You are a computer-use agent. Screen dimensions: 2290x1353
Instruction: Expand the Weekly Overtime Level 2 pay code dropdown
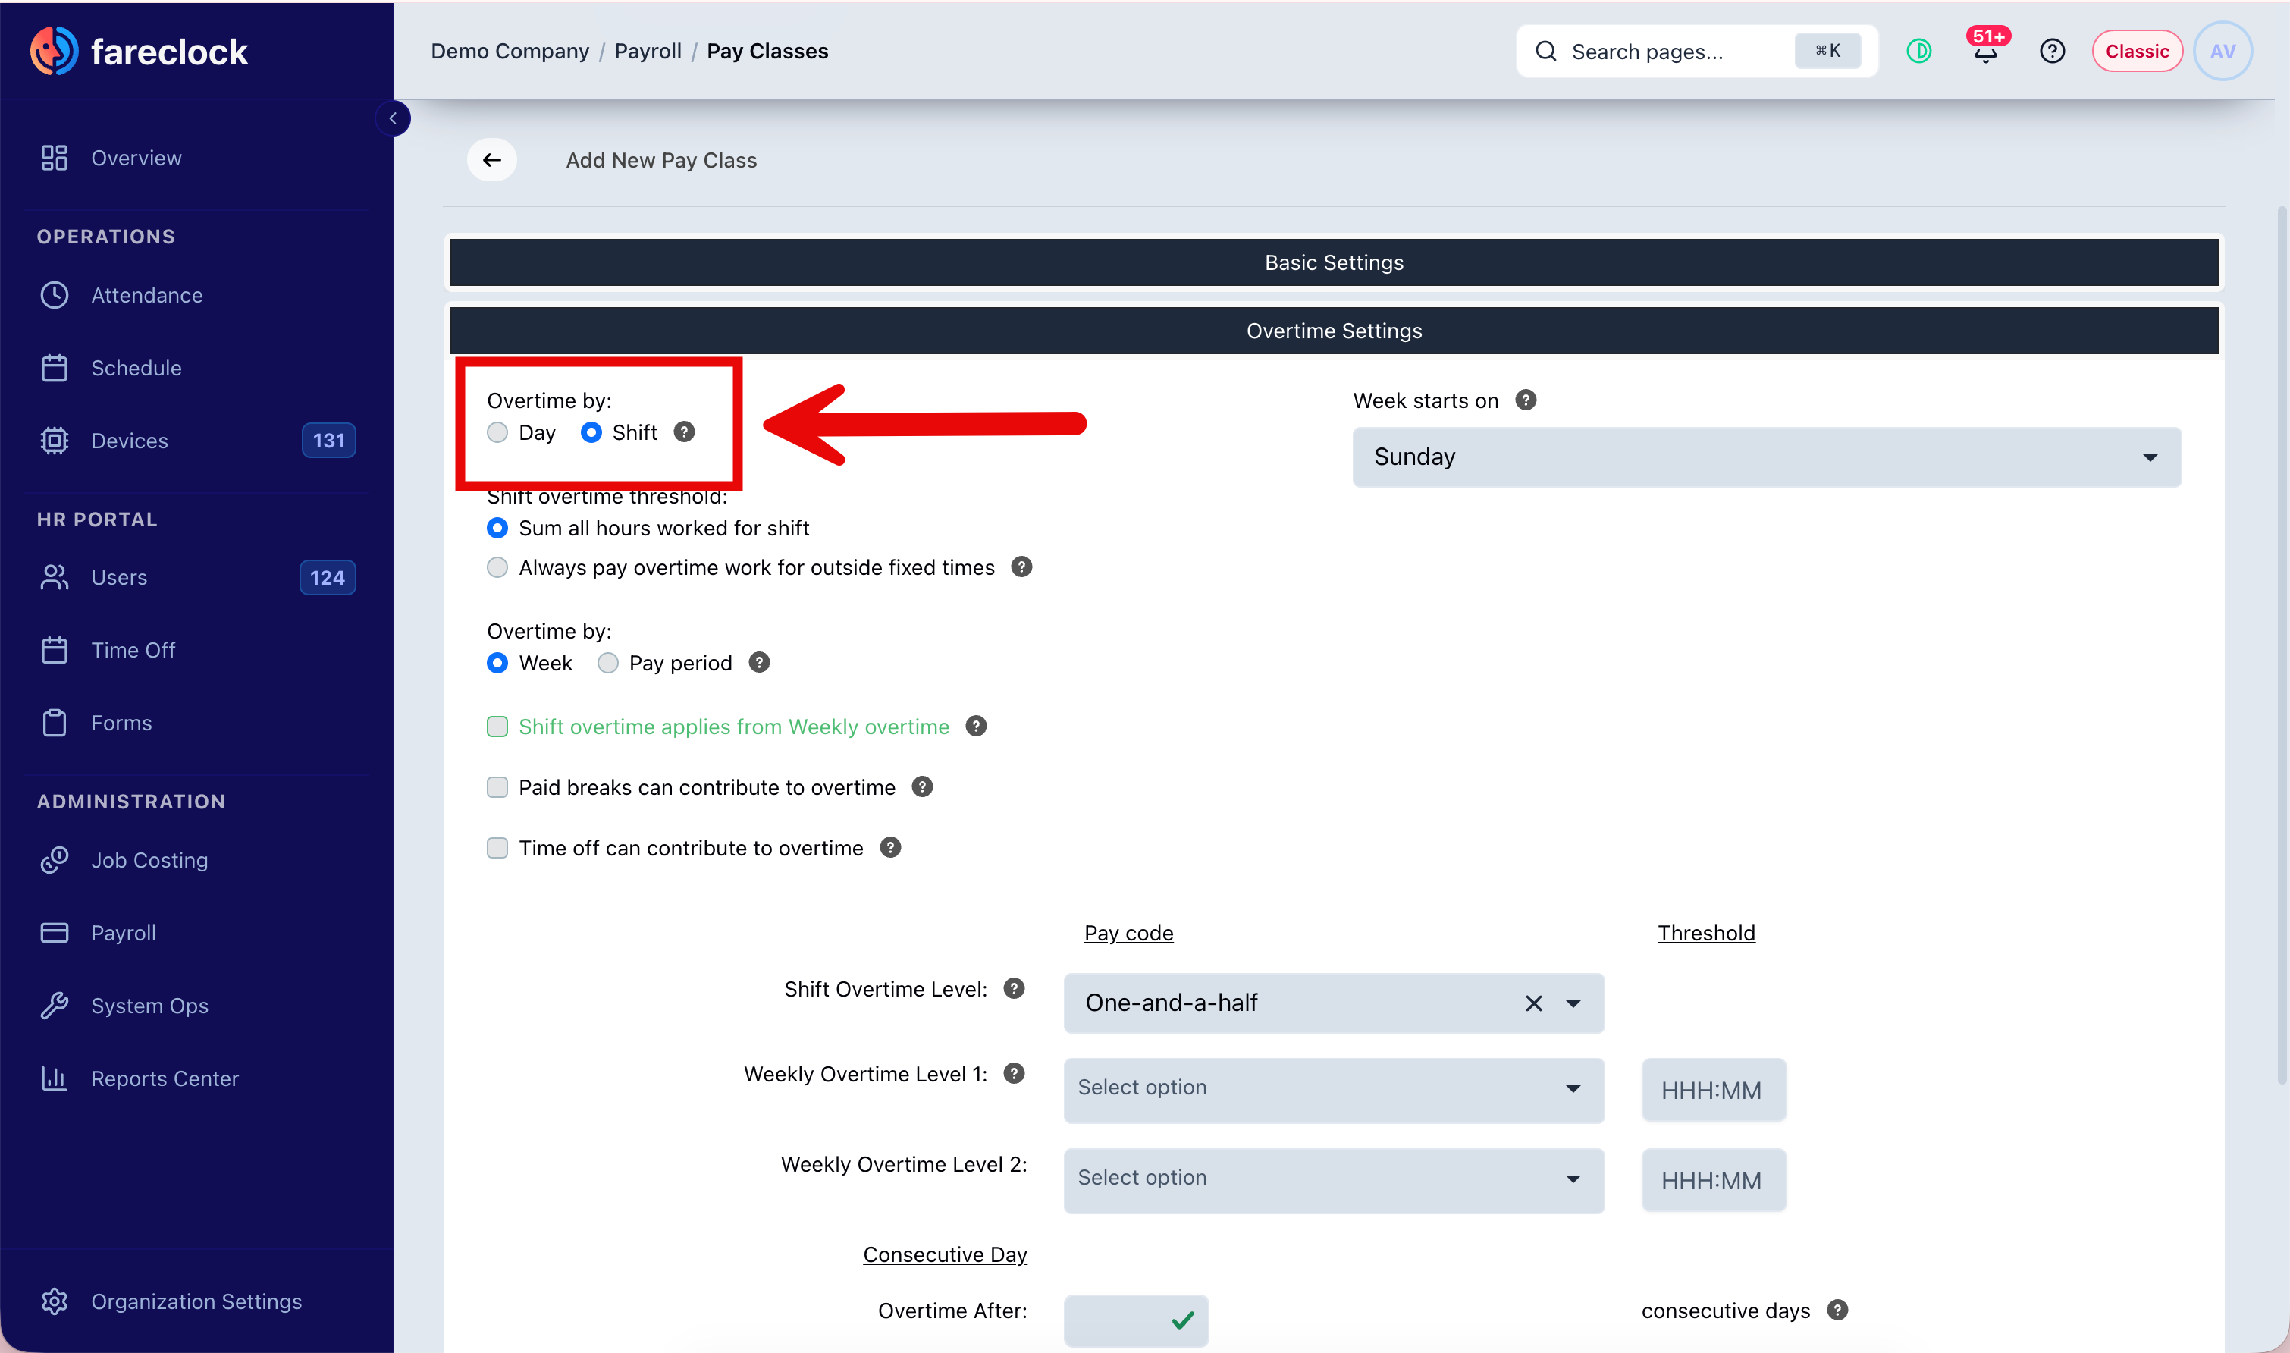[x=1334, y=1180]
